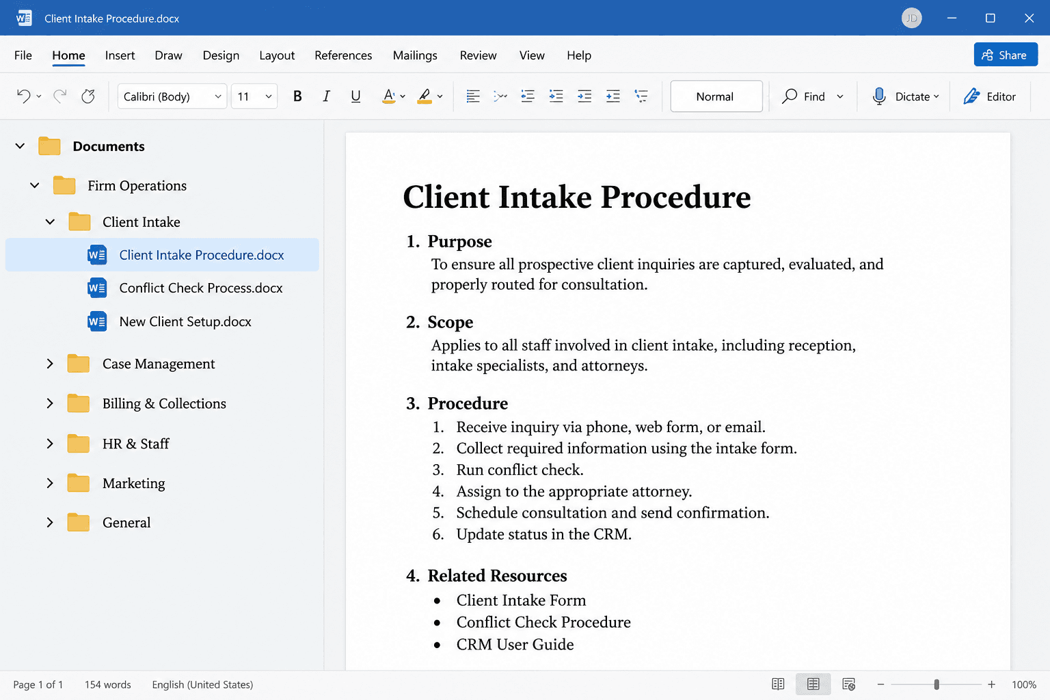Screen dimensions: 1050x700
Task: Click Word icon next to Conflict Check Process.docx
Action: click(97, 288)
